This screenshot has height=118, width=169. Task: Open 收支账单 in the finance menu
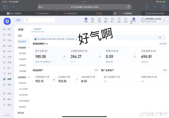[x=22, y=59]
